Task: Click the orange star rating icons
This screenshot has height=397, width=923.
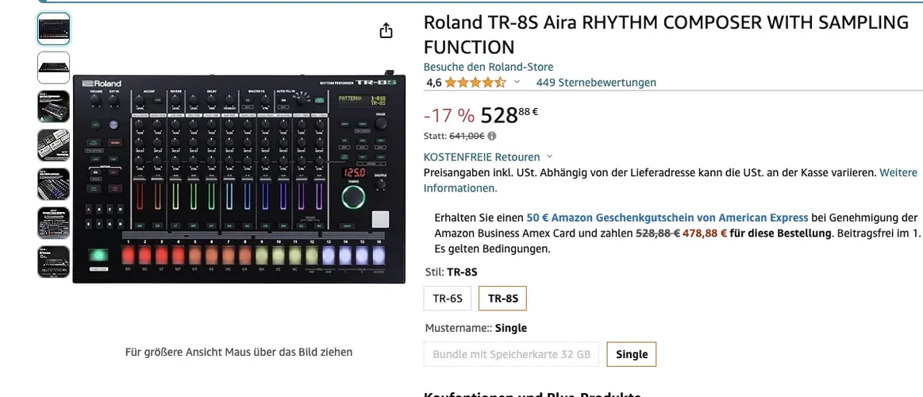Action: tap(475, 83)
